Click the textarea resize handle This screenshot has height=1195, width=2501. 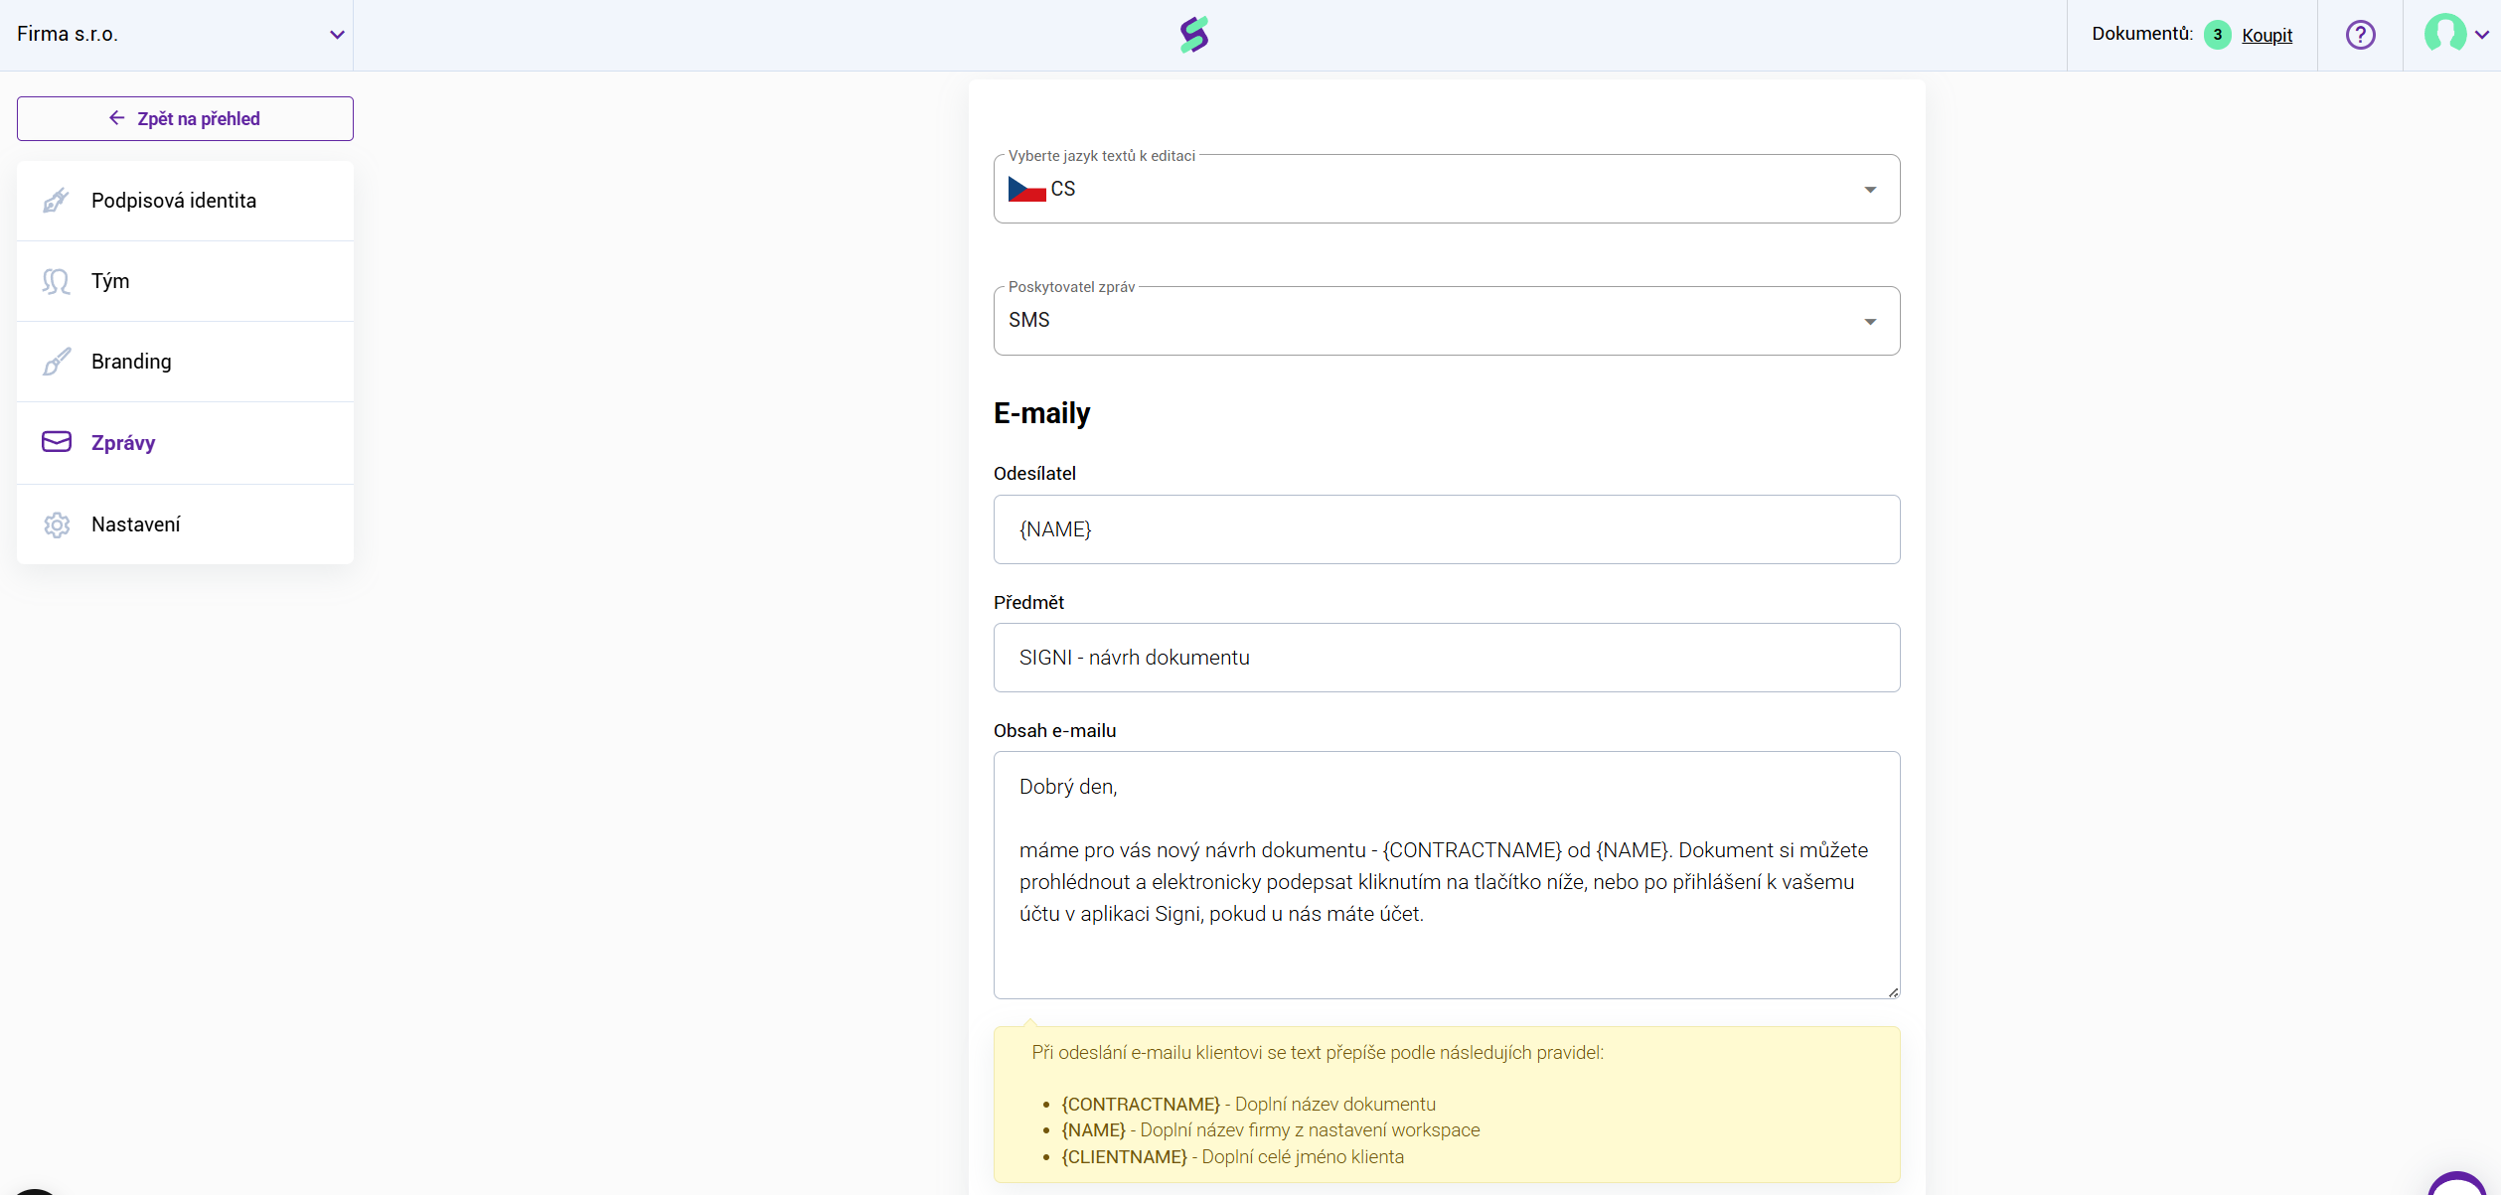click(1893, 992)
